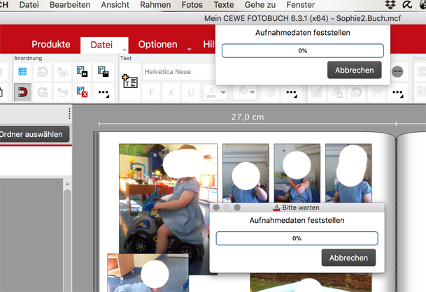Open the Dropbox menu bar icon

click(x=390, y=5)
